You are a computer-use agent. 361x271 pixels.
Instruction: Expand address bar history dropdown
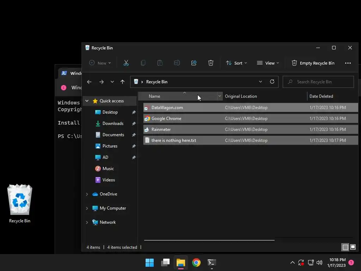point(261,82)
